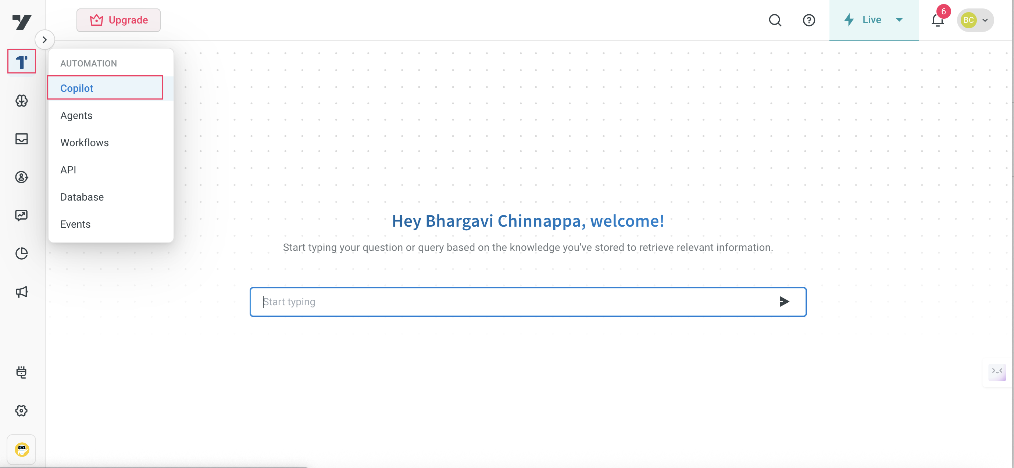Select Agents in Automation menu
This screenshot has width=1014, height=468.
(x=111, y=115)
